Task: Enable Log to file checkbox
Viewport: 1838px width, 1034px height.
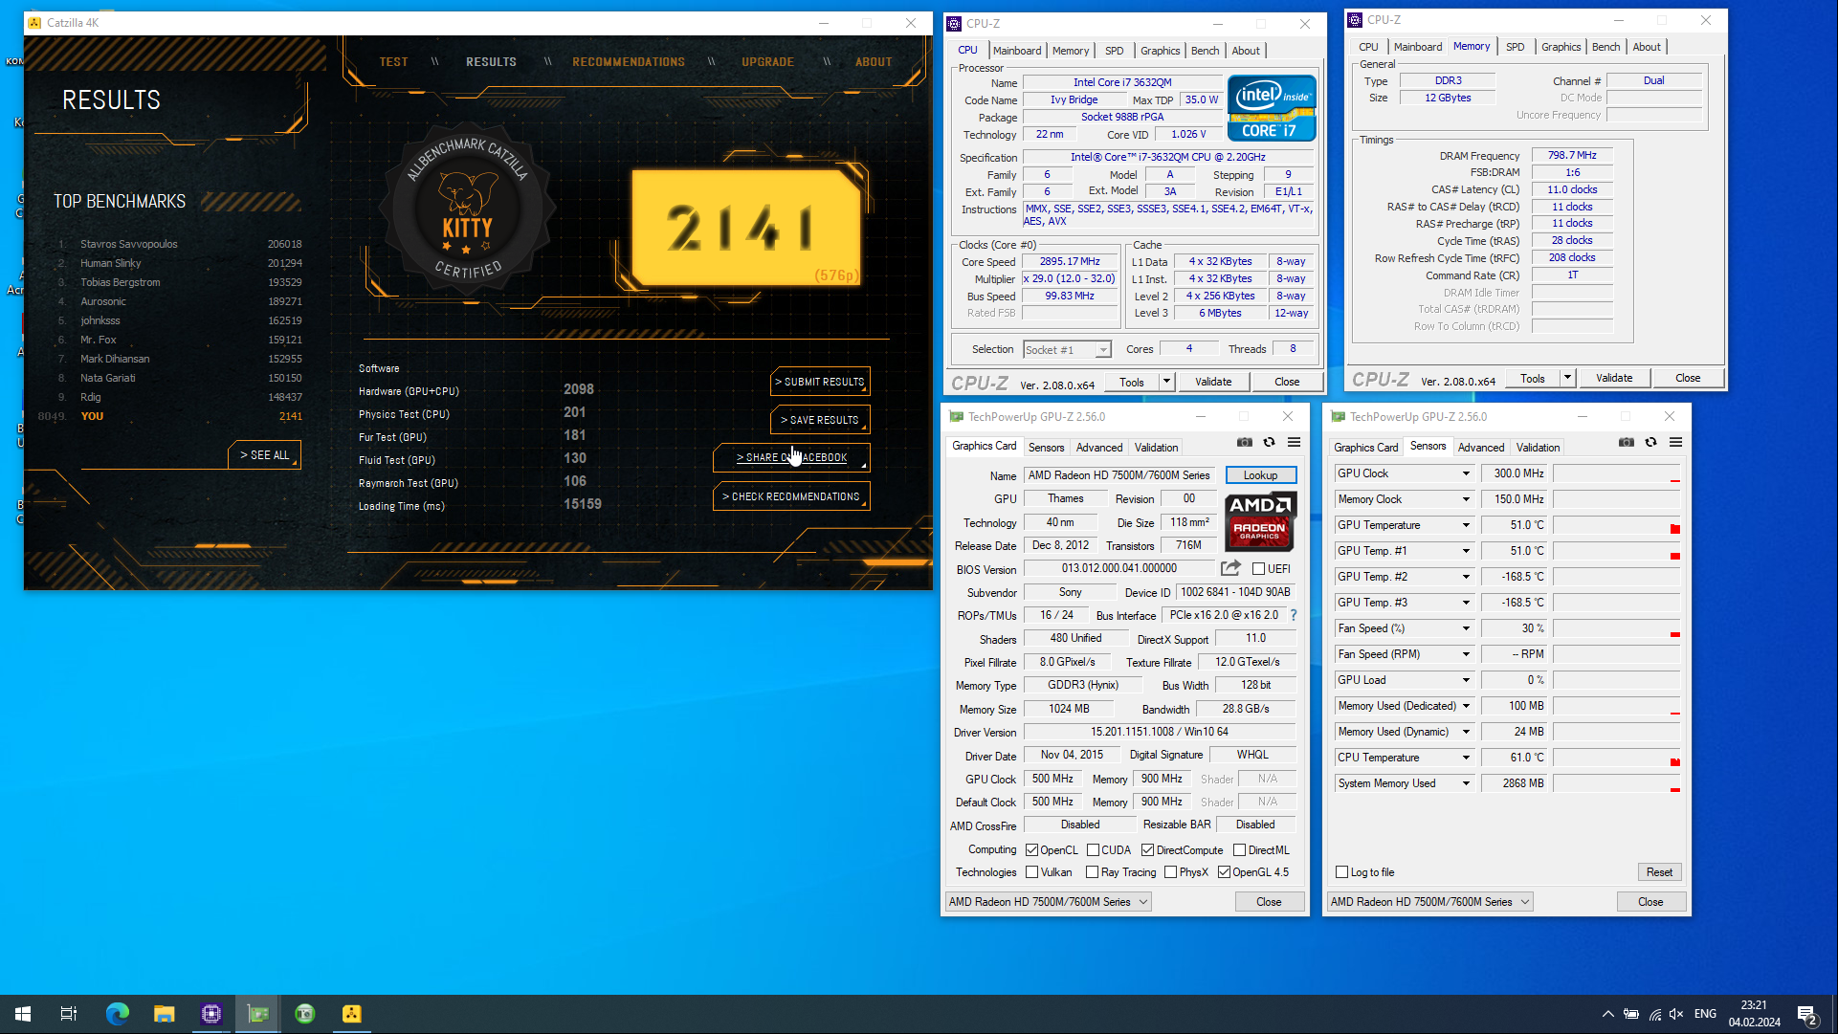Action: [x=1341, y=872]
